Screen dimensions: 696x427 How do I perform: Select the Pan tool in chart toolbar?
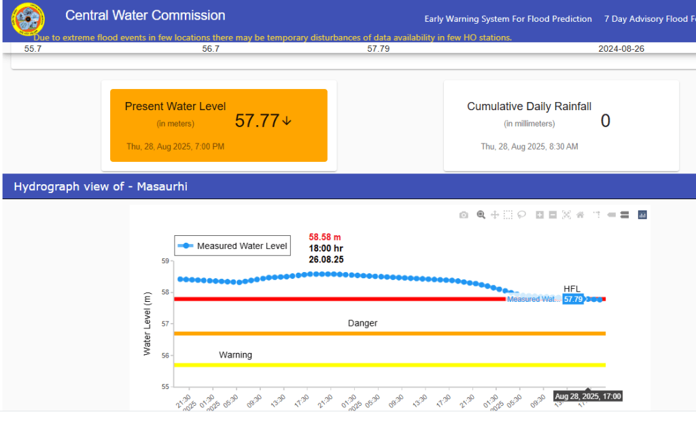[x=495, y=215]
